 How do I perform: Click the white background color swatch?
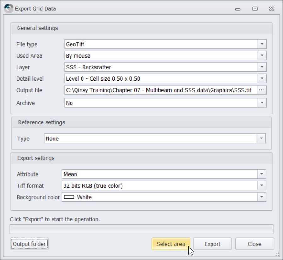[x=69, y=197]
